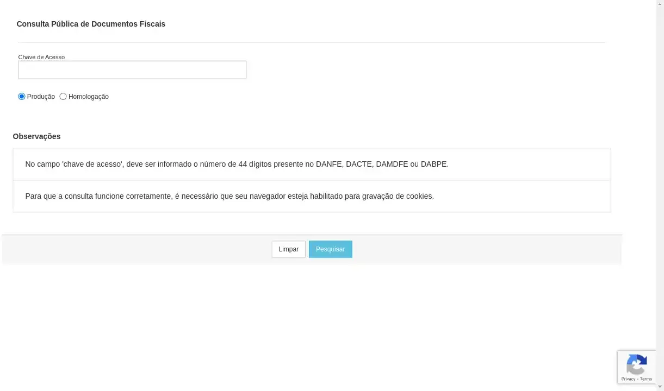The image size is (664, 391).
Task: Click the Produção label text
Action: coord(41,97)
